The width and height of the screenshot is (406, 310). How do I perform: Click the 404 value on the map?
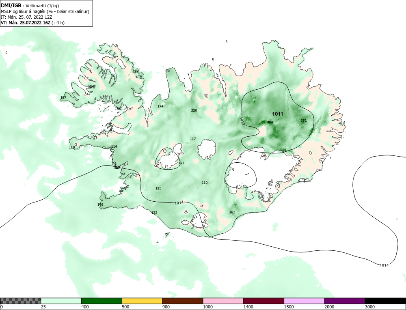coord(270,122)
